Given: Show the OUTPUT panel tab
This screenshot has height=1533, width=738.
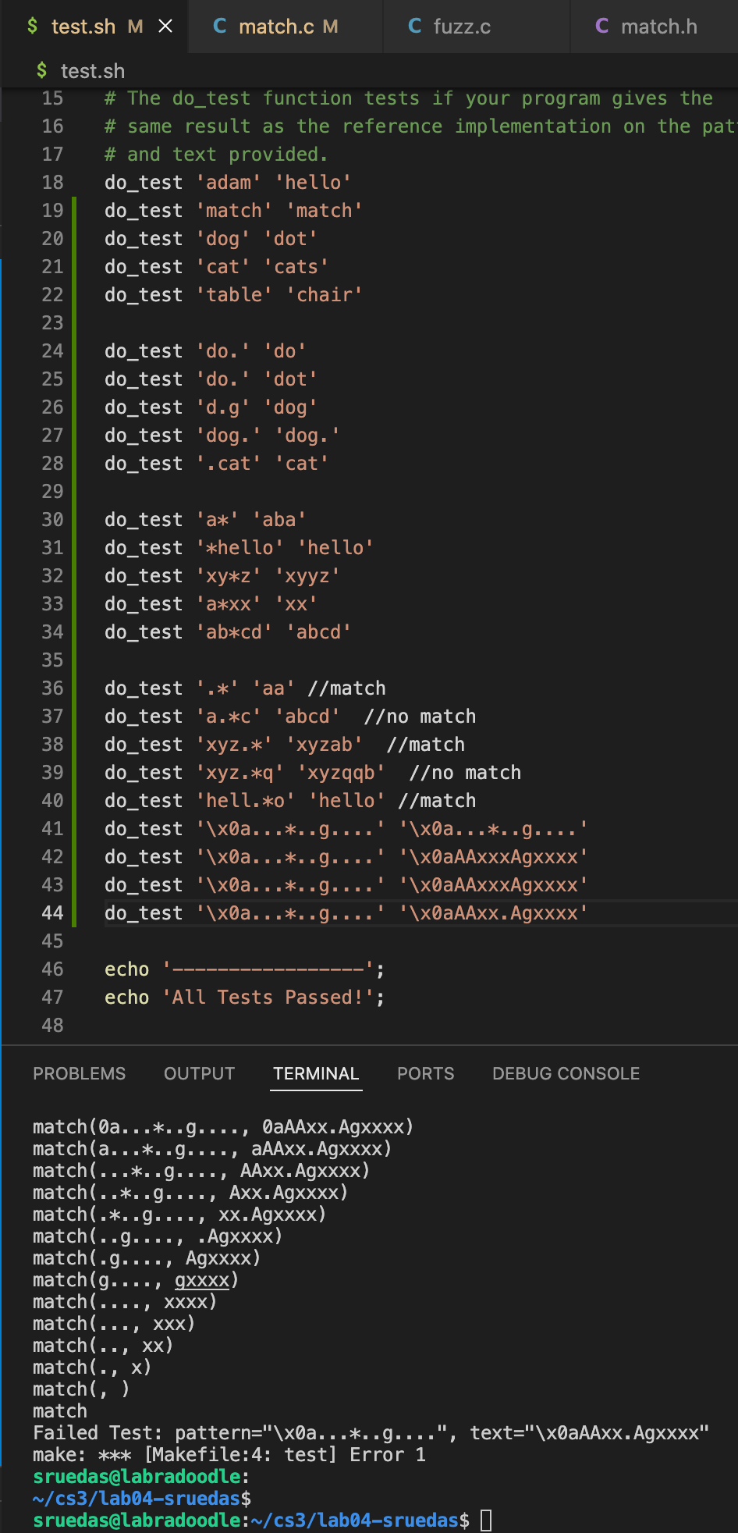Looking at the screenshot, I should pyautogui.click(x=199, y=1074).
